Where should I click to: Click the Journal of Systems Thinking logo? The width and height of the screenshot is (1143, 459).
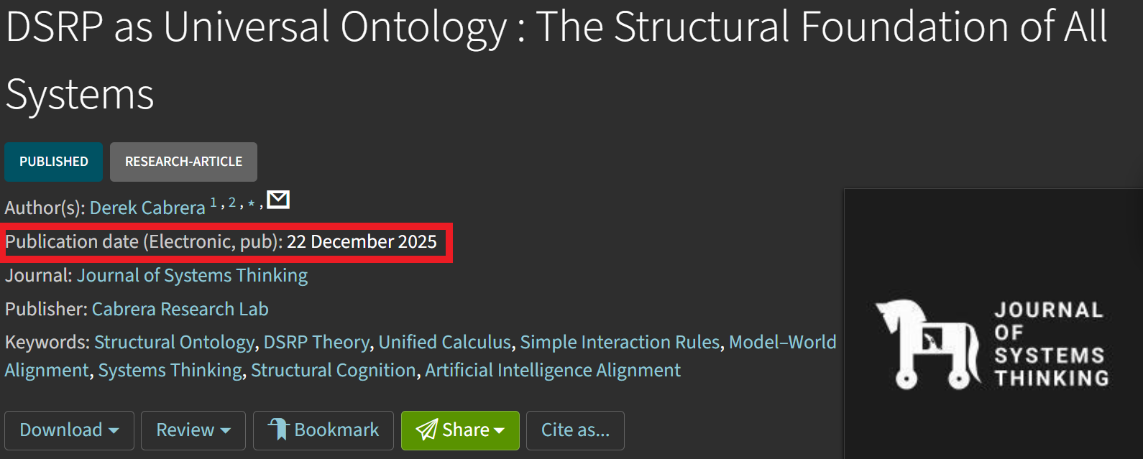coord(992,345)
